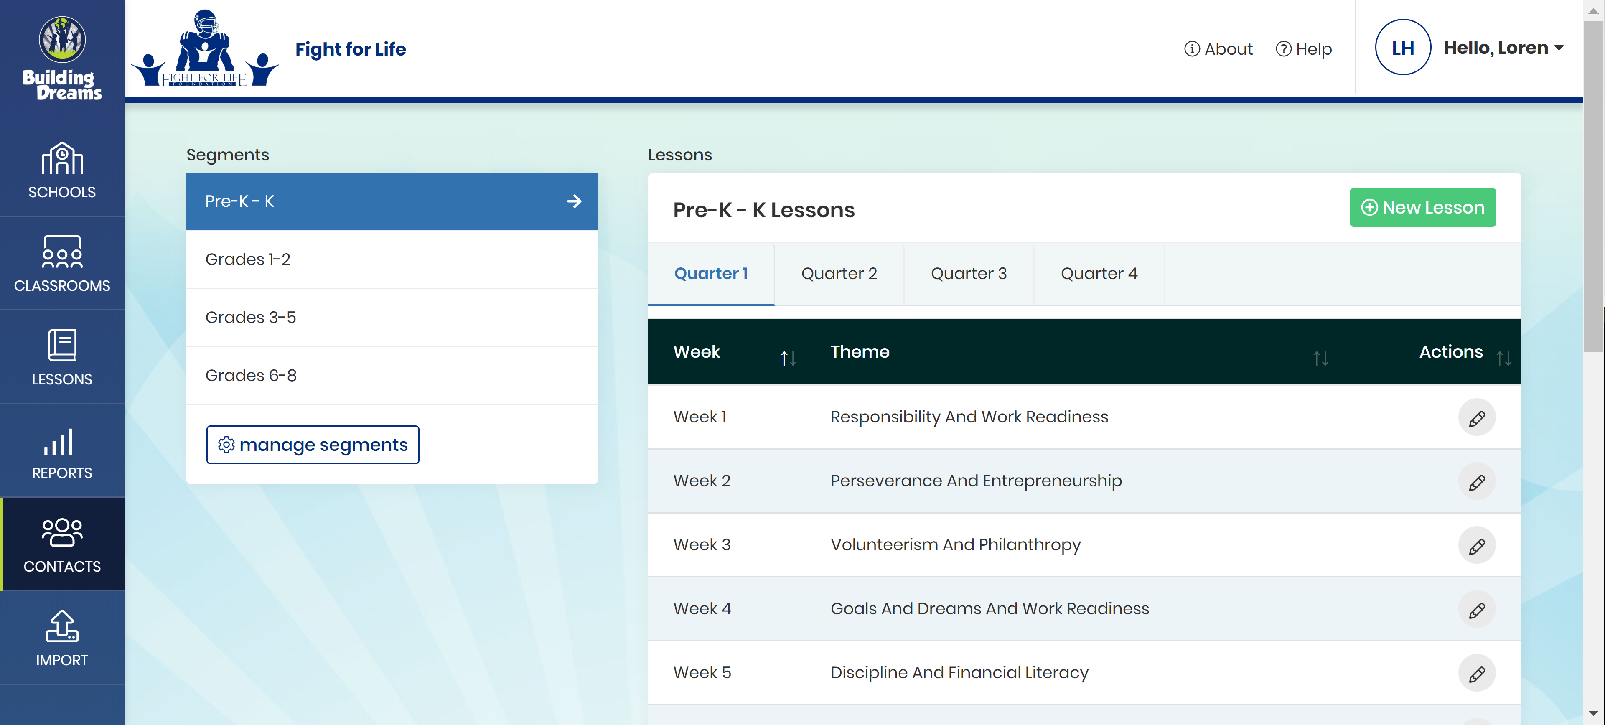Edit the Week 1 lesson
1605x725 pixels.
click(x=1476, y=417)
